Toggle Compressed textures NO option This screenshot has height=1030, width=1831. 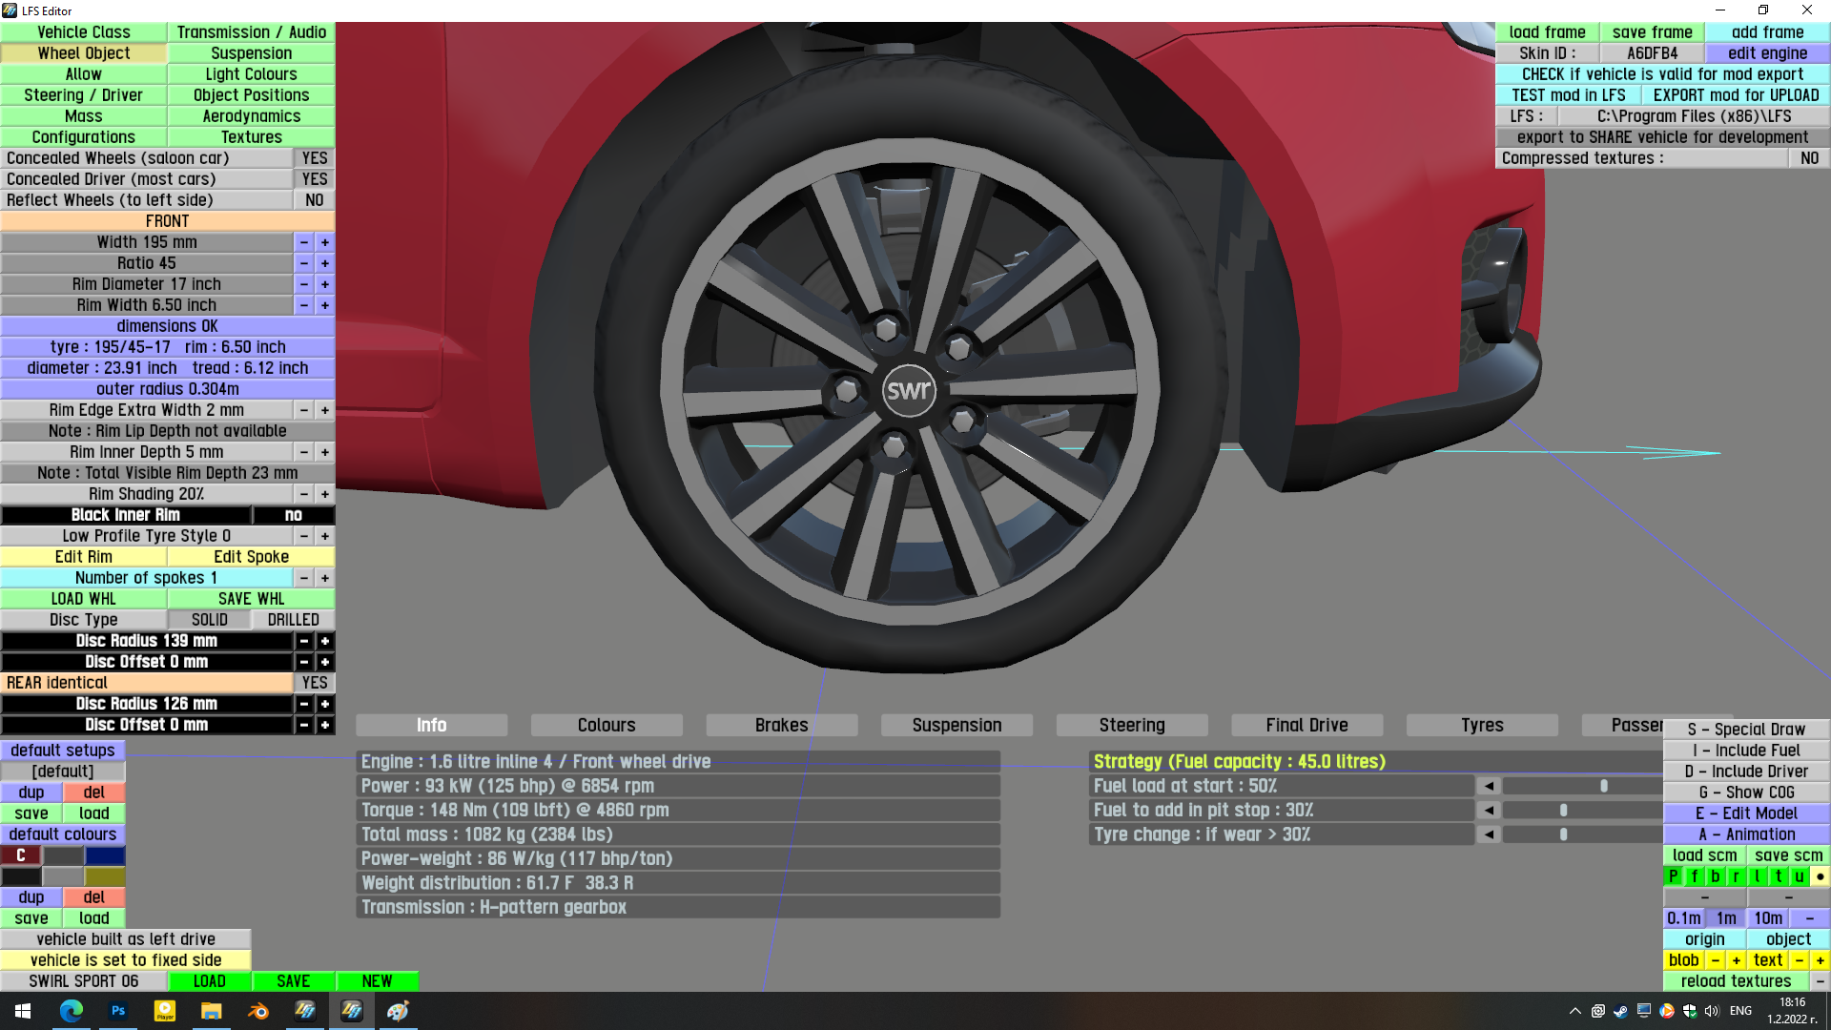click(x=1808, y=158)
